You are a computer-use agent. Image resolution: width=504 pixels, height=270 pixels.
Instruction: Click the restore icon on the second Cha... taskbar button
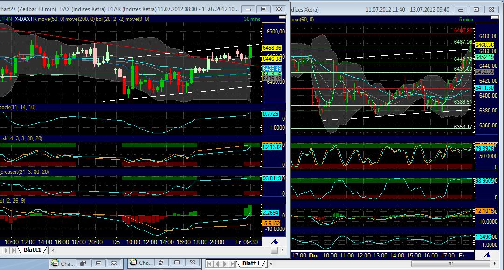[x=177, y=263]
